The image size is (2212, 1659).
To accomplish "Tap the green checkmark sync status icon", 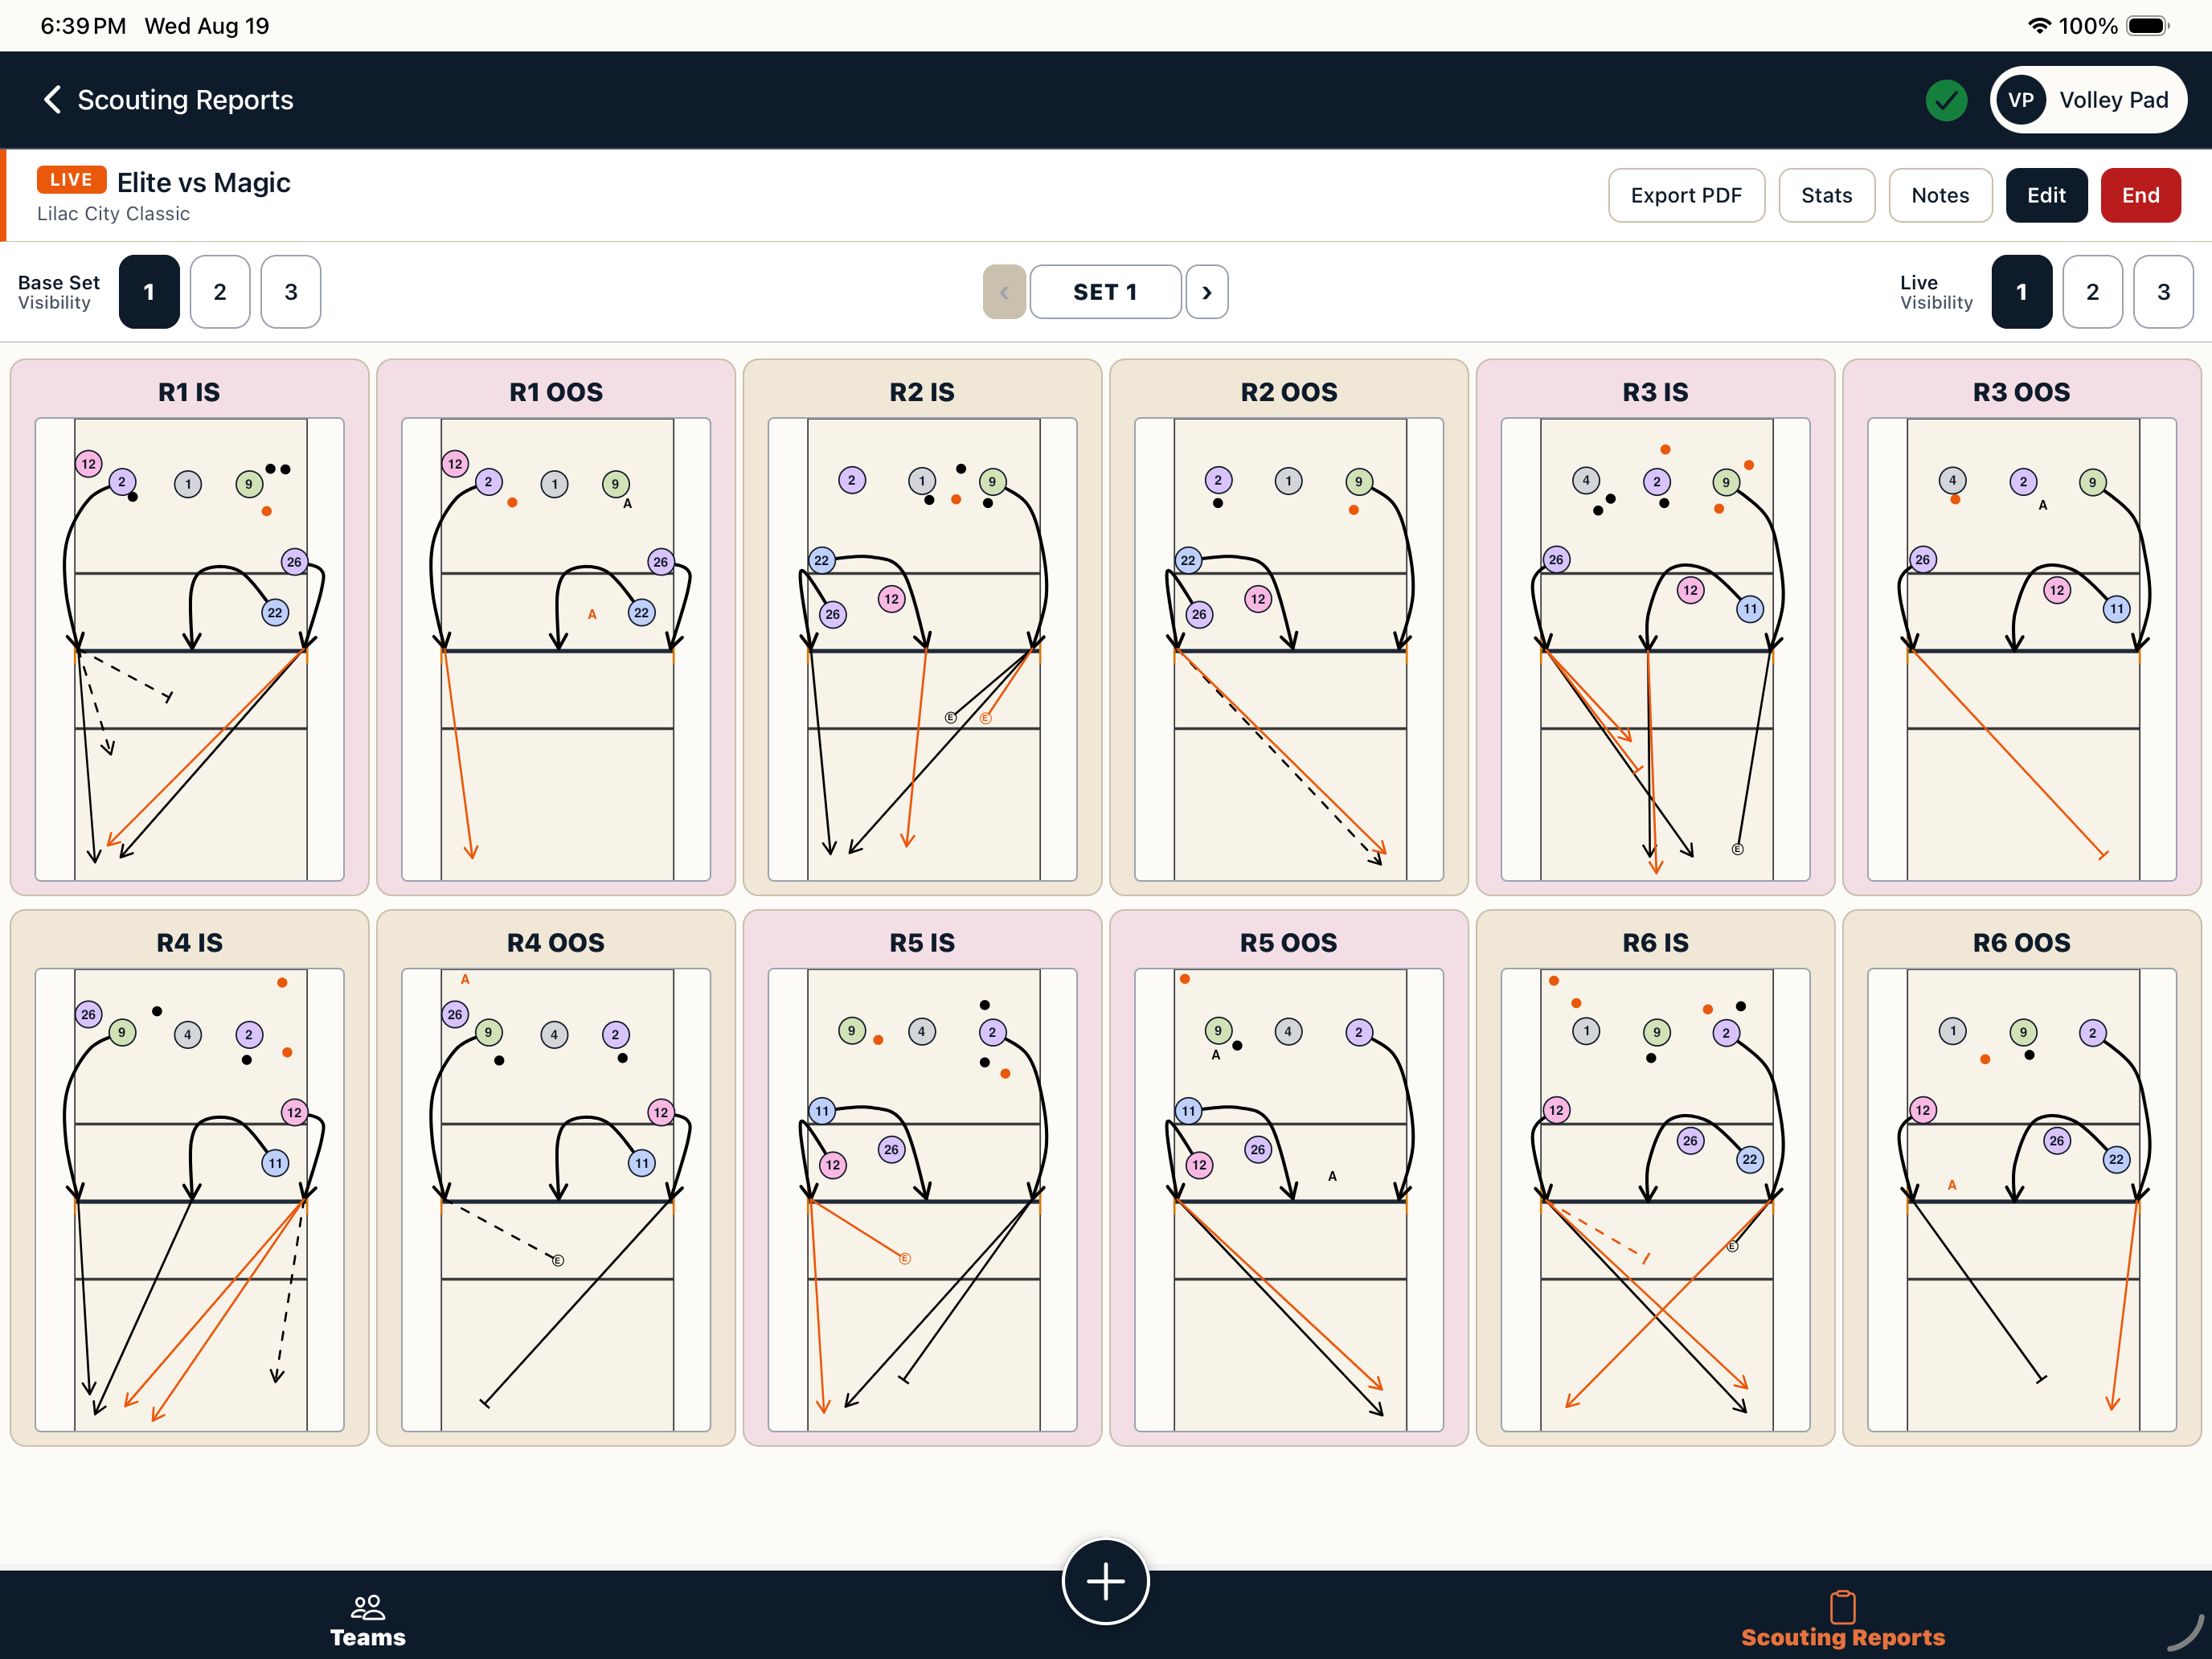I will click(x=1946, y=100).
